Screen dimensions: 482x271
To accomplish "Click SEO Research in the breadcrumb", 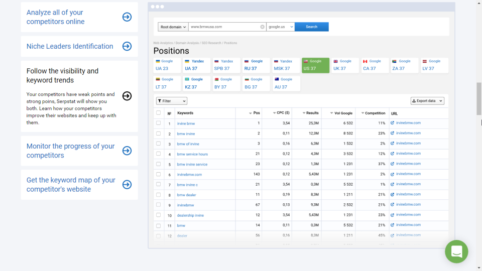I will [x=211, y=43].
